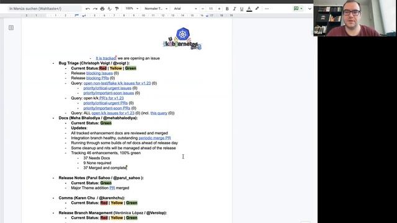Decrease the font size
This screenshot has width=397, height=223.
click(203, 9)
